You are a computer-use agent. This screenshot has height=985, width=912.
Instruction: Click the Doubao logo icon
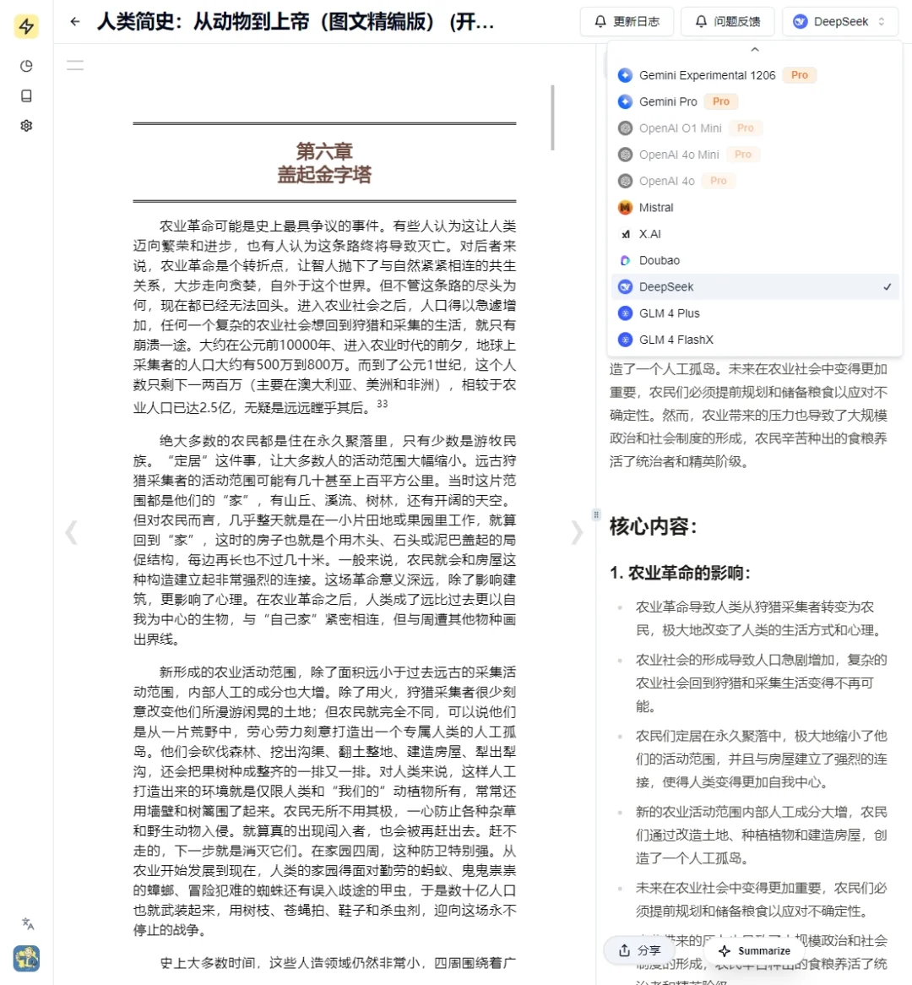click(x=625, y=260)
